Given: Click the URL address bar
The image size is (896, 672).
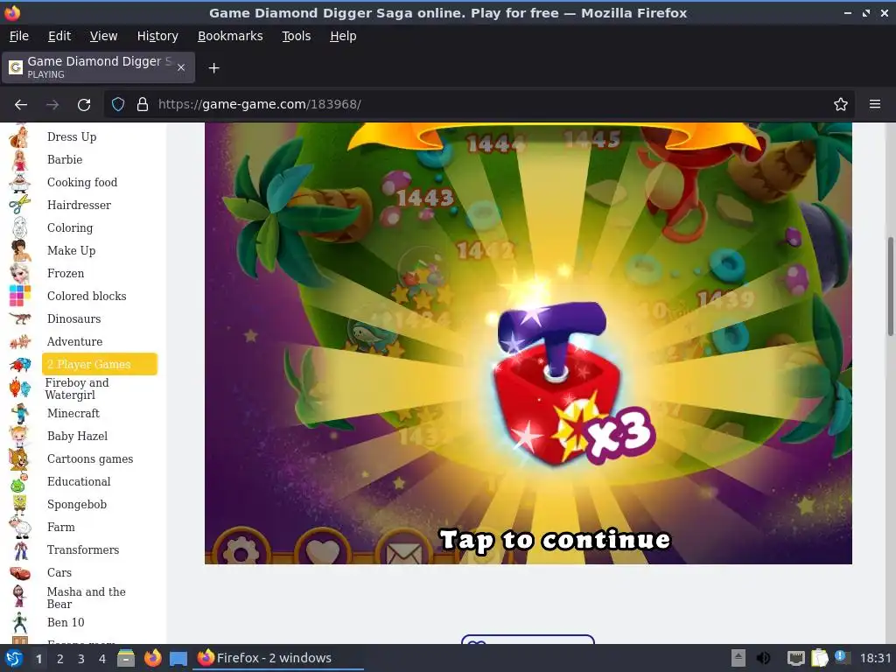Looking at the screenshot, I should point(480,104).
